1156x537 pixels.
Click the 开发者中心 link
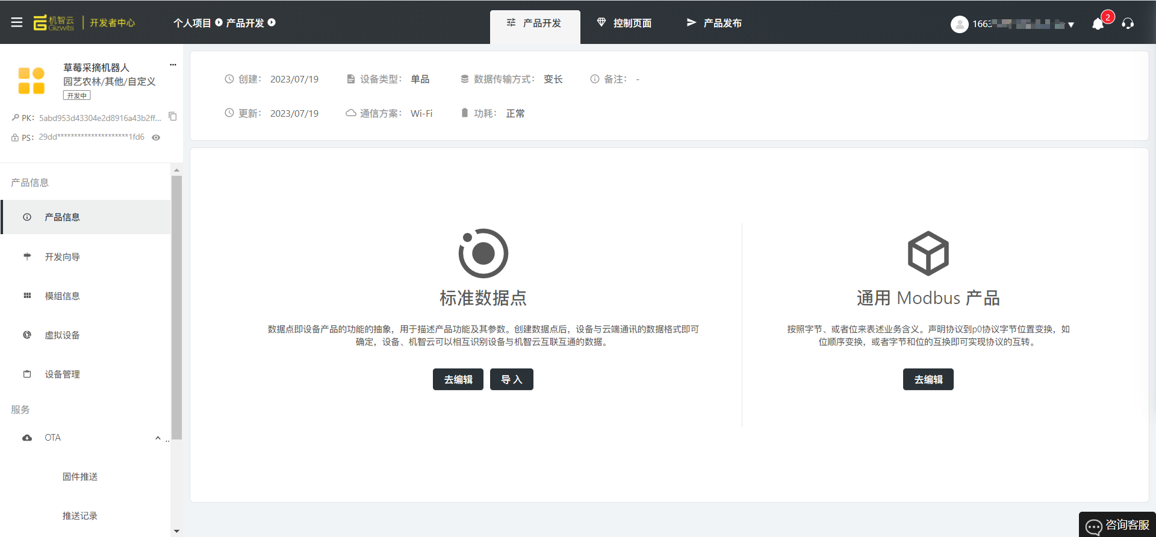pos(113,23)
